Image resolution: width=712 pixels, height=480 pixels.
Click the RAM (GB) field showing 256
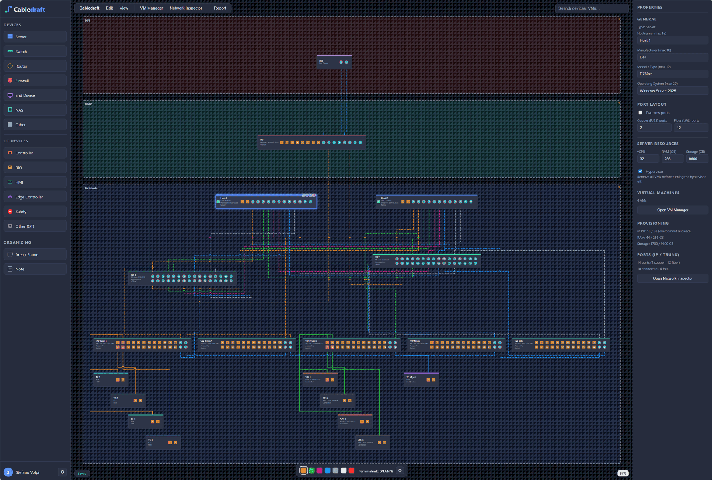[x=672, y=159]
